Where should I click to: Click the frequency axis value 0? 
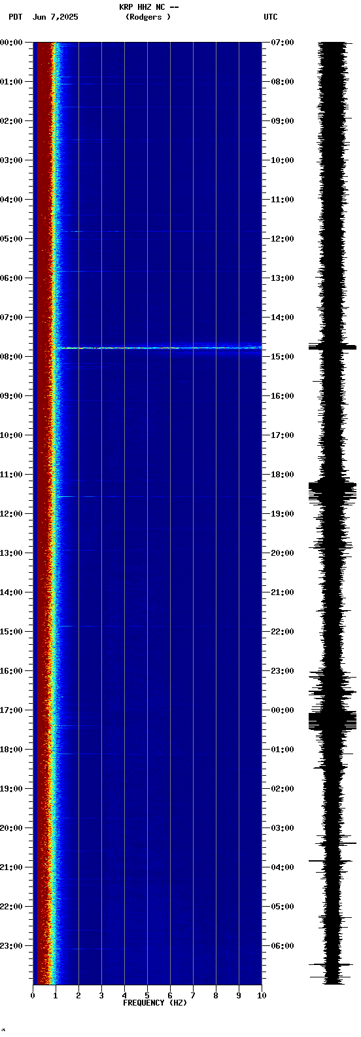[x=33, y=996]
